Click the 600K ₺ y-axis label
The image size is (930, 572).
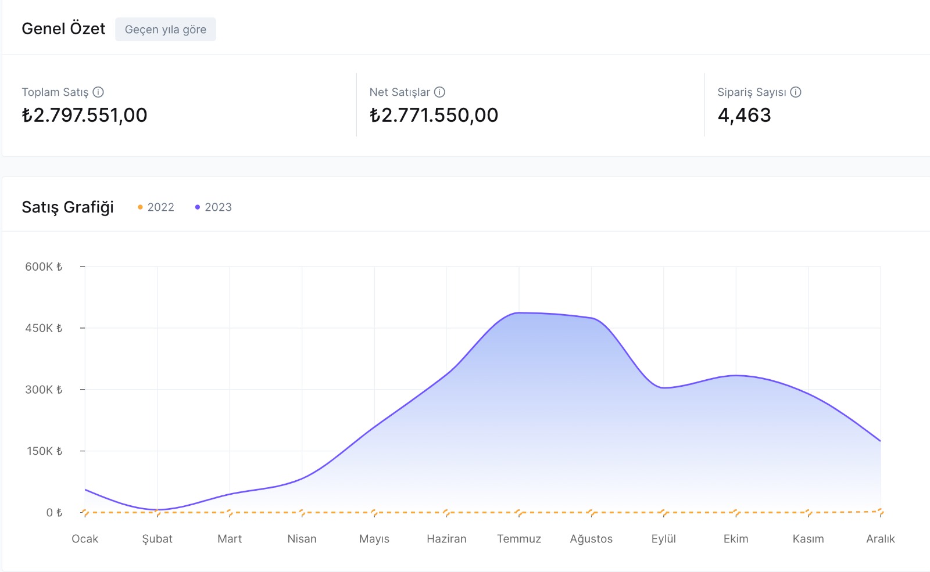44,267
